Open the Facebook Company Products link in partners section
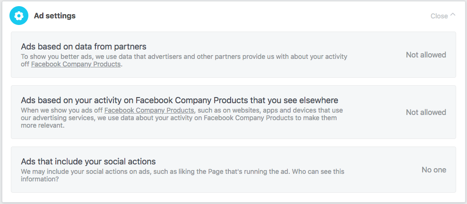The height and width of the screenshot is (204, 467). coord(76,65)
